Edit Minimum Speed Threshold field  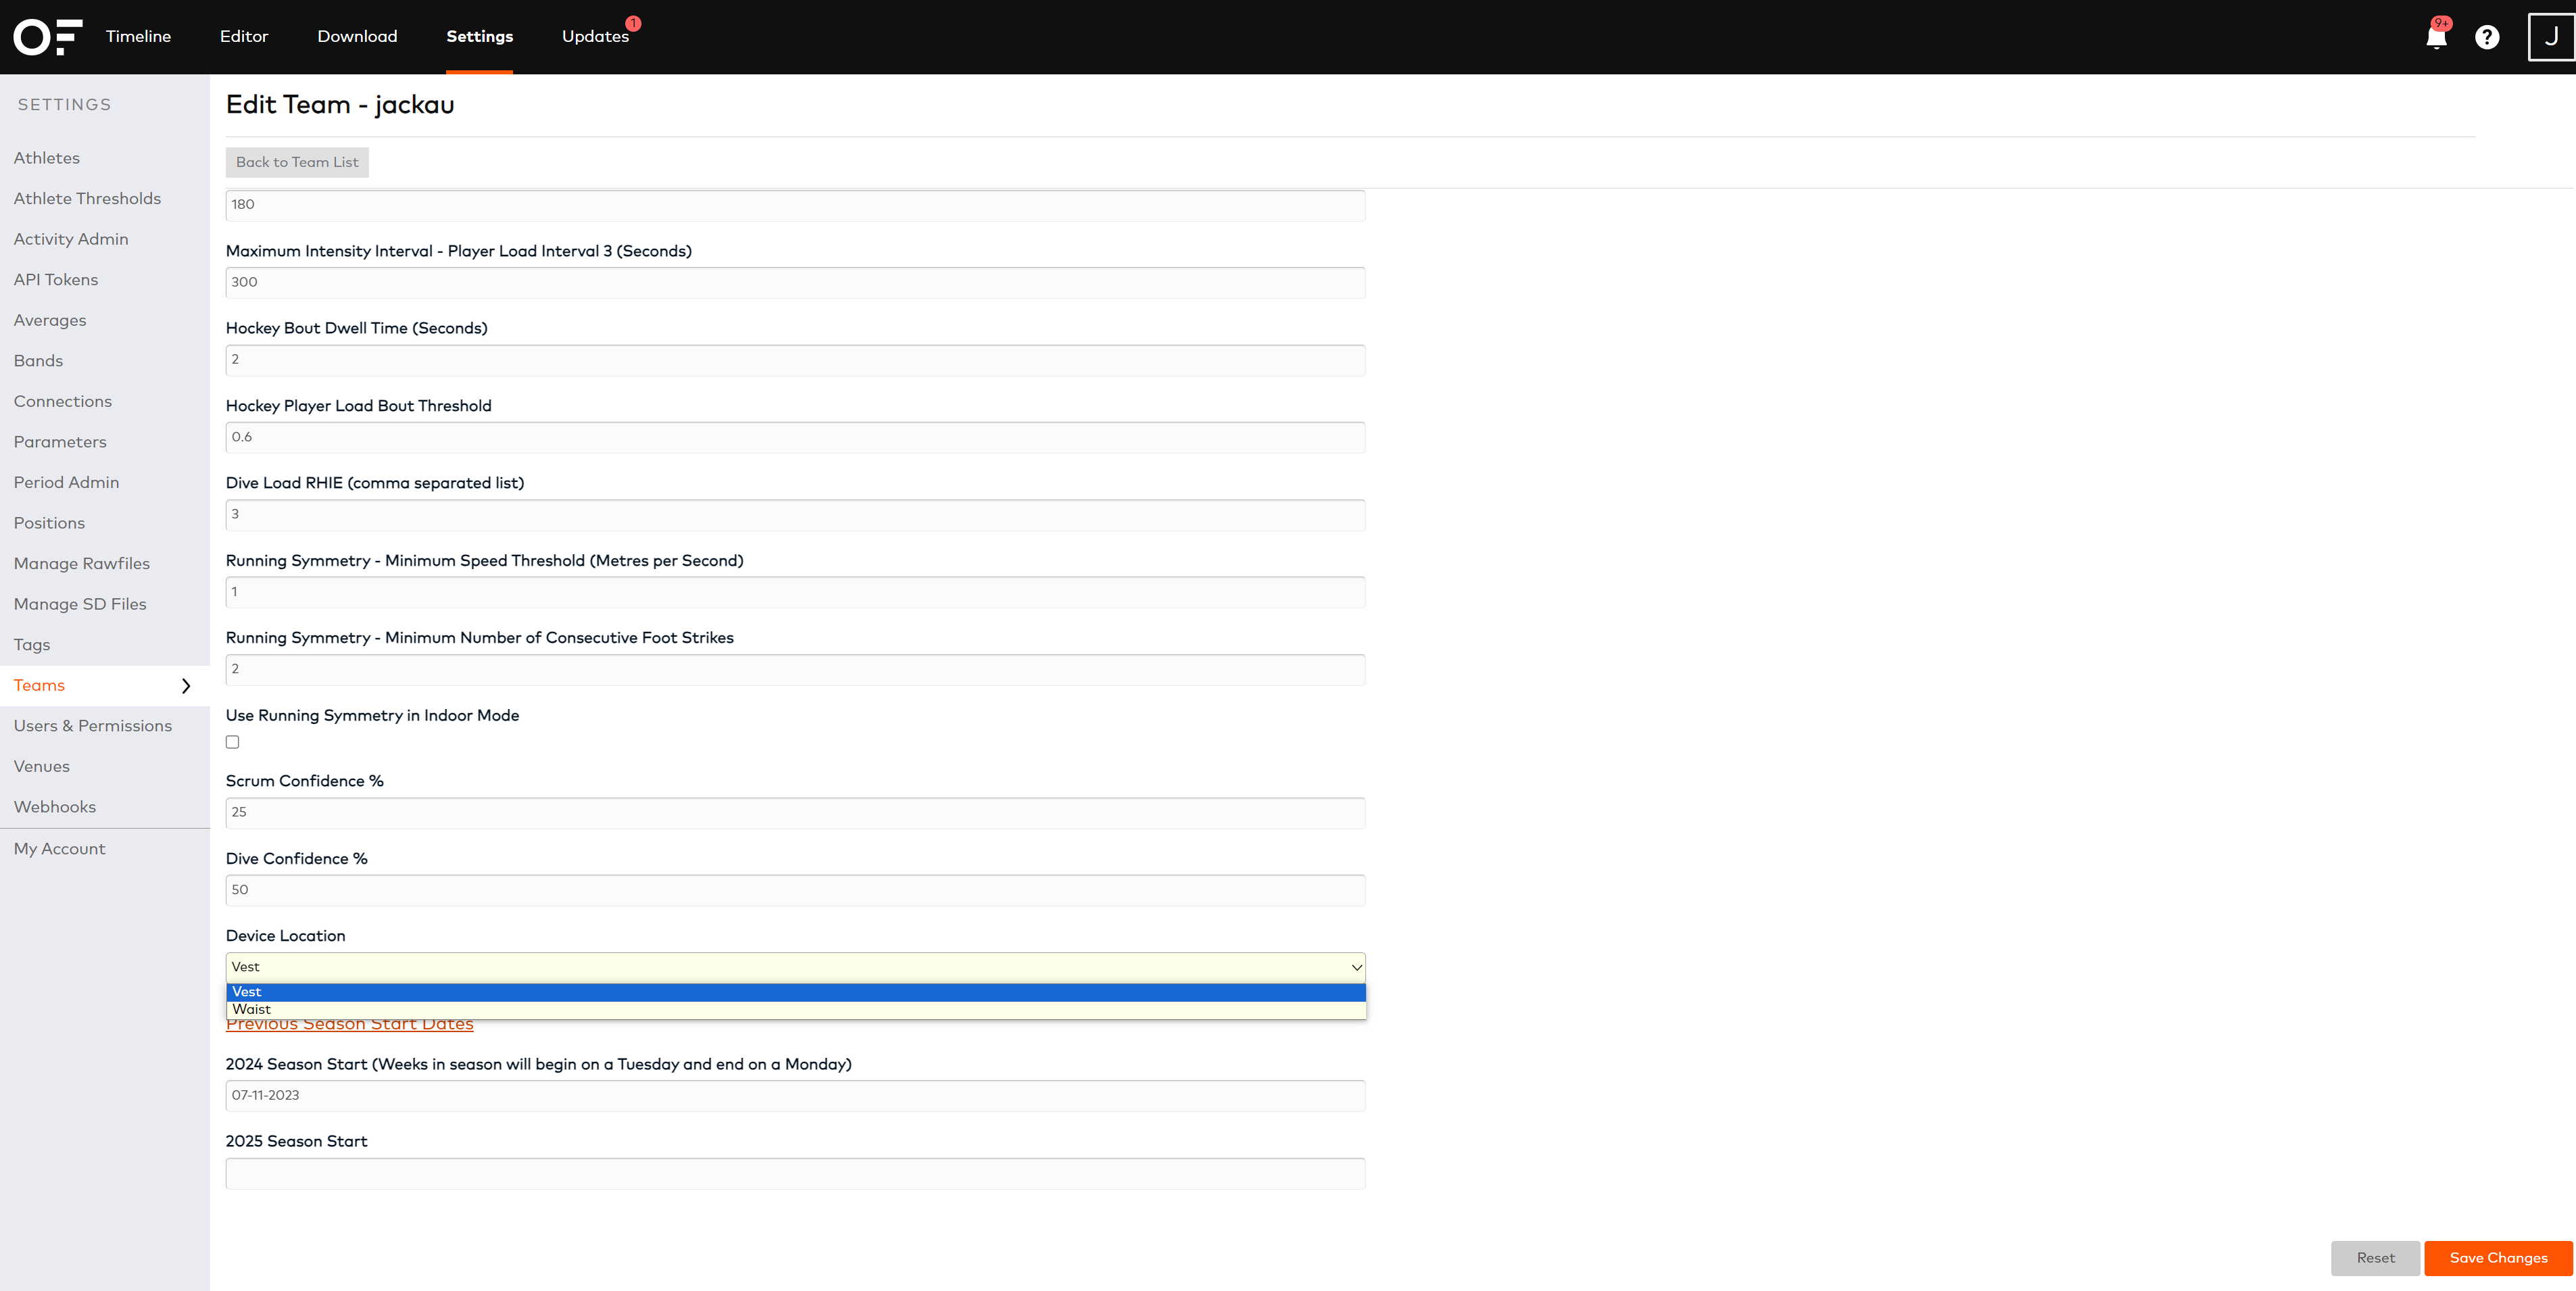pyautogui.click(x=795, y=593)
